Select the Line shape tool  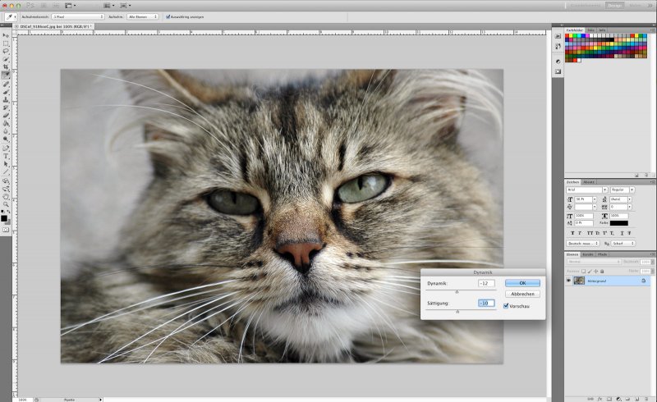[x=6, y=172]
